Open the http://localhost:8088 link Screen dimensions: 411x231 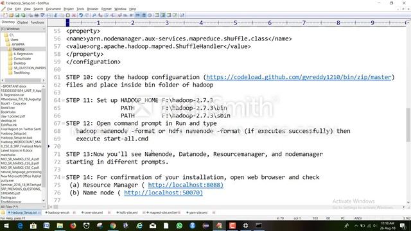[186, 185]
